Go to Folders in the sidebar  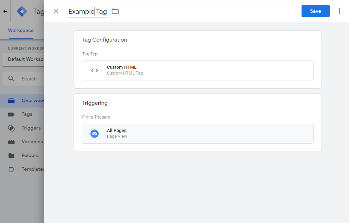click(x=30, y=156)
